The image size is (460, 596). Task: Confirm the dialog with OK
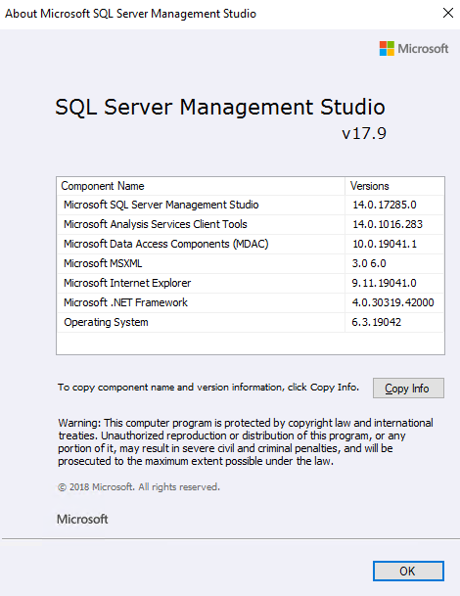coord(408,571)
